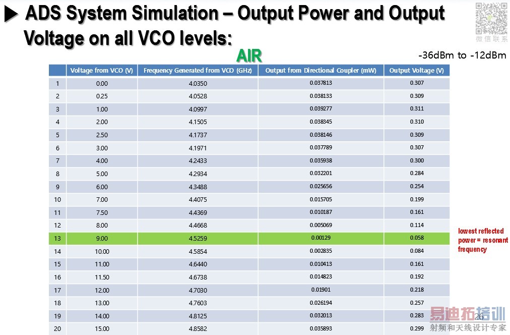Select VCO voltage cell 2.50
The width and height of the screenshot is (510, 335).
coord(102,135)
